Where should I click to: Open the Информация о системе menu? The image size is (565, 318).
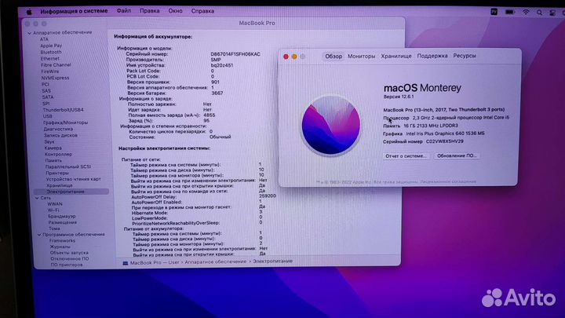tap(74, 11)
